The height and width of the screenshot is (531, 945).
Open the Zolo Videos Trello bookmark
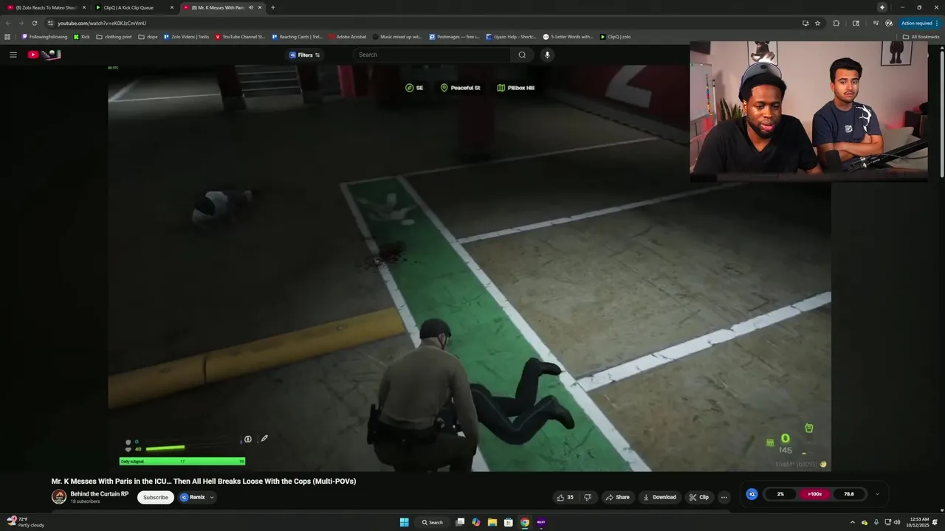(x=186, y=36)
